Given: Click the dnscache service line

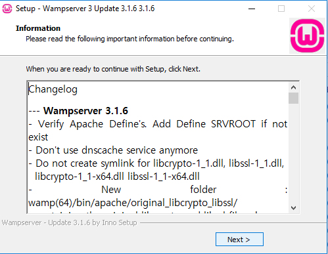Looking at the screenshot, I should pos(113,150).
